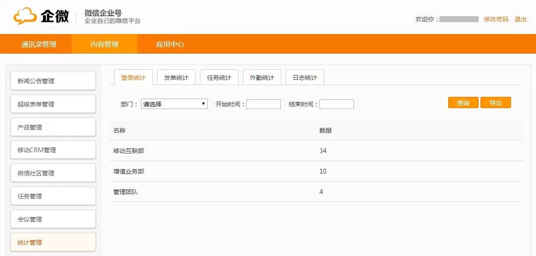The height and width of the screenshot is (256, 536).
Task: Switch to the 发单统计 tab
Action: (176, 78)
